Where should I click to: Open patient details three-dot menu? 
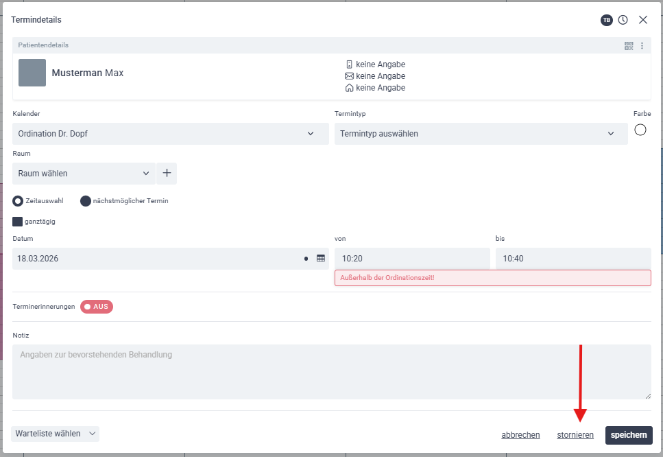[x=642, y=45]
